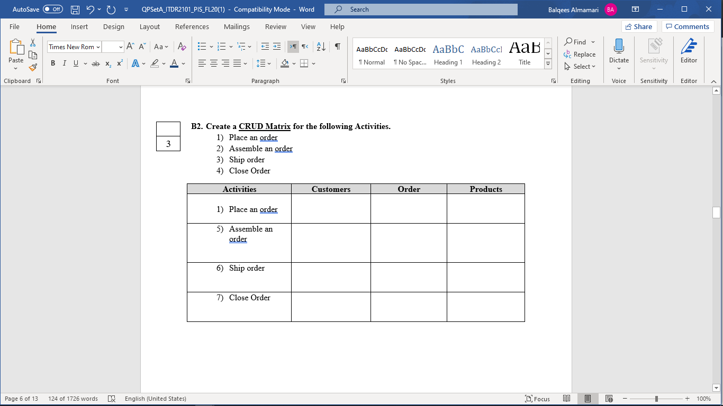Open the font name dropdown
This screenshot has width=723, height=406.
point(98,47)
